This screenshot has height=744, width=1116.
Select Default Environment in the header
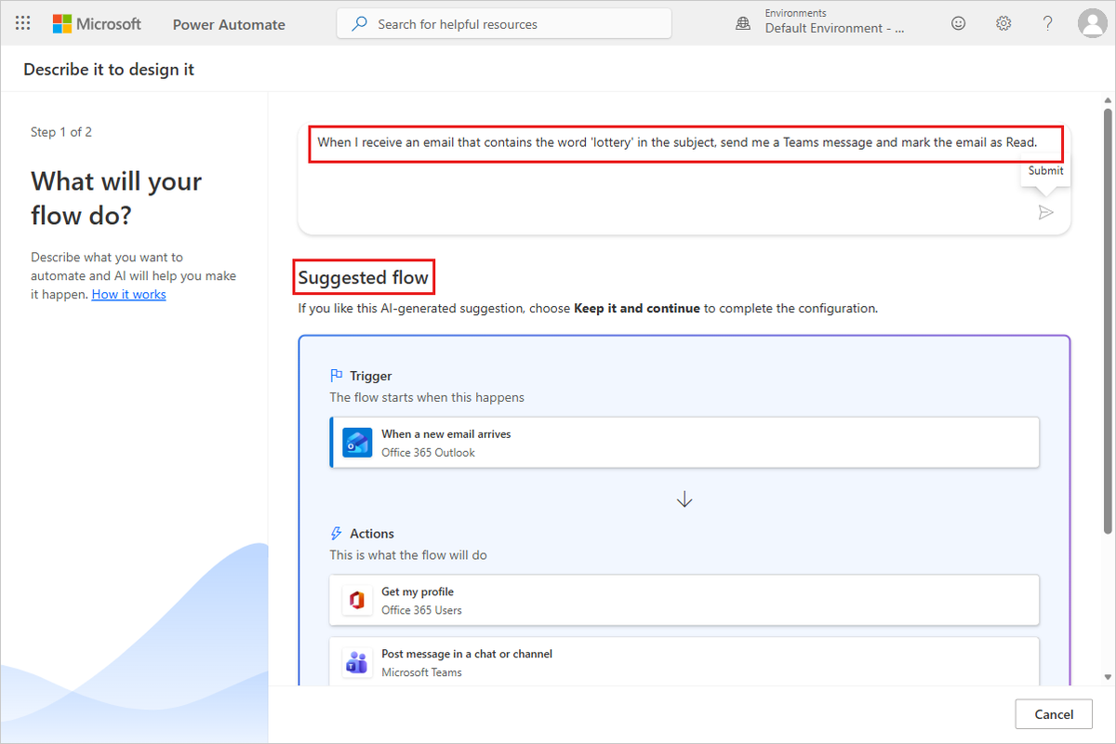coord(834,28)
